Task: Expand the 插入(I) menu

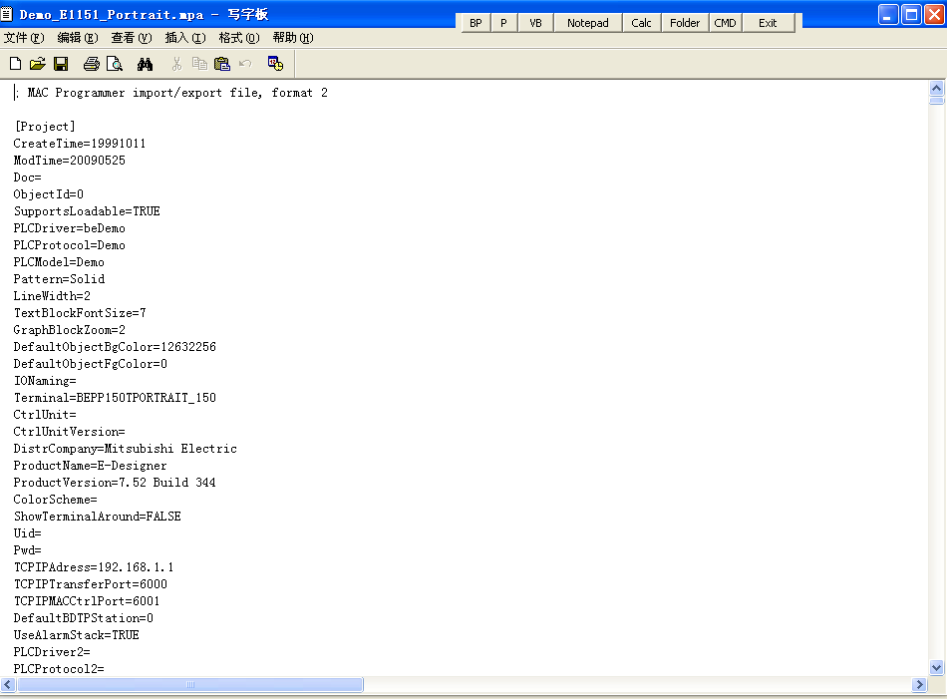Action: click(x=185, y=38)
